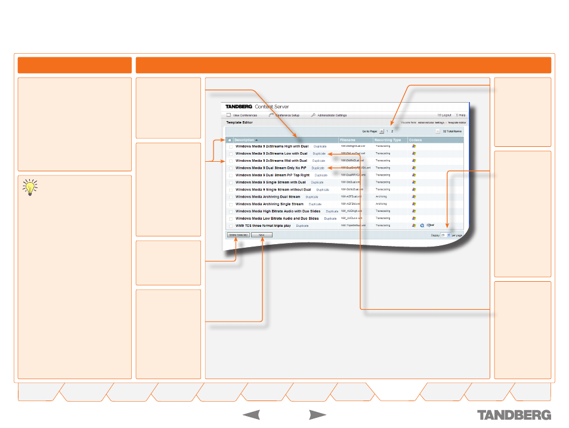Click the New button to create template
Screen dimensions: 569x428
[x=262, y=235]
